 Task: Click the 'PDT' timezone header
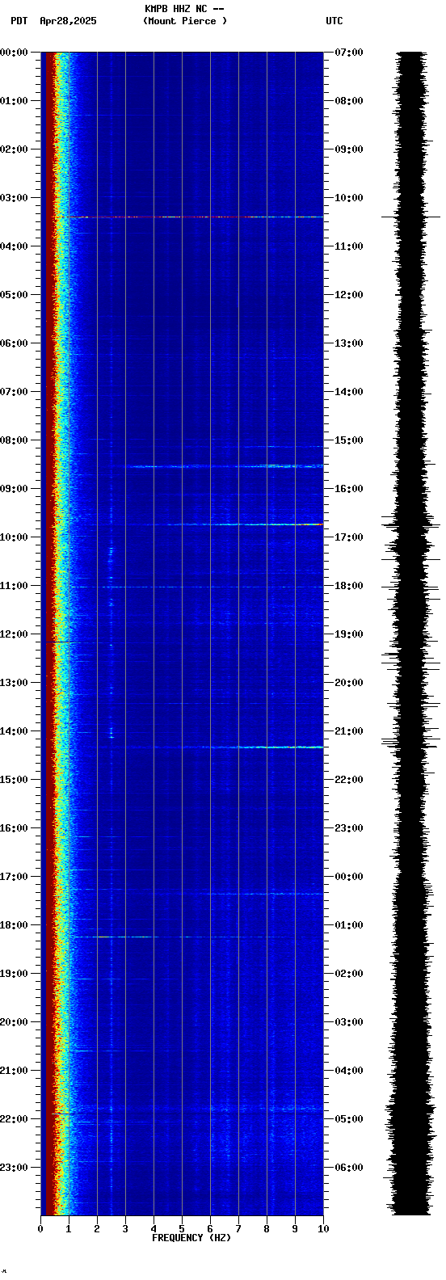click(19, 21)
